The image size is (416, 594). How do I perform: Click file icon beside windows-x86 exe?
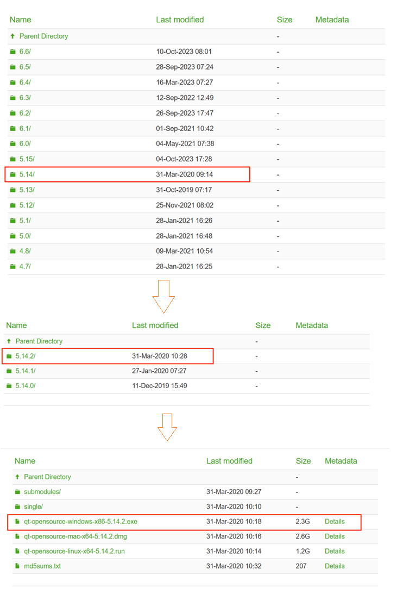click(x=17, y=522)
